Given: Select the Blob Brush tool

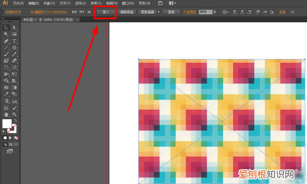Looking at the screenshot, I should (x=6, y=61).
